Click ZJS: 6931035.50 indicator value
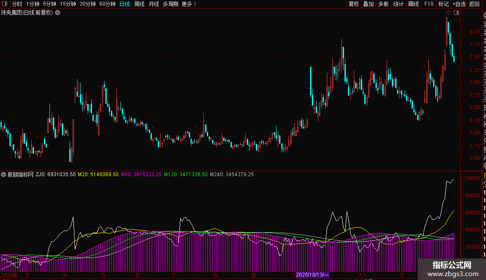This screenshot has height=280, width=486. pyautogui.click(x=55, y=174)
